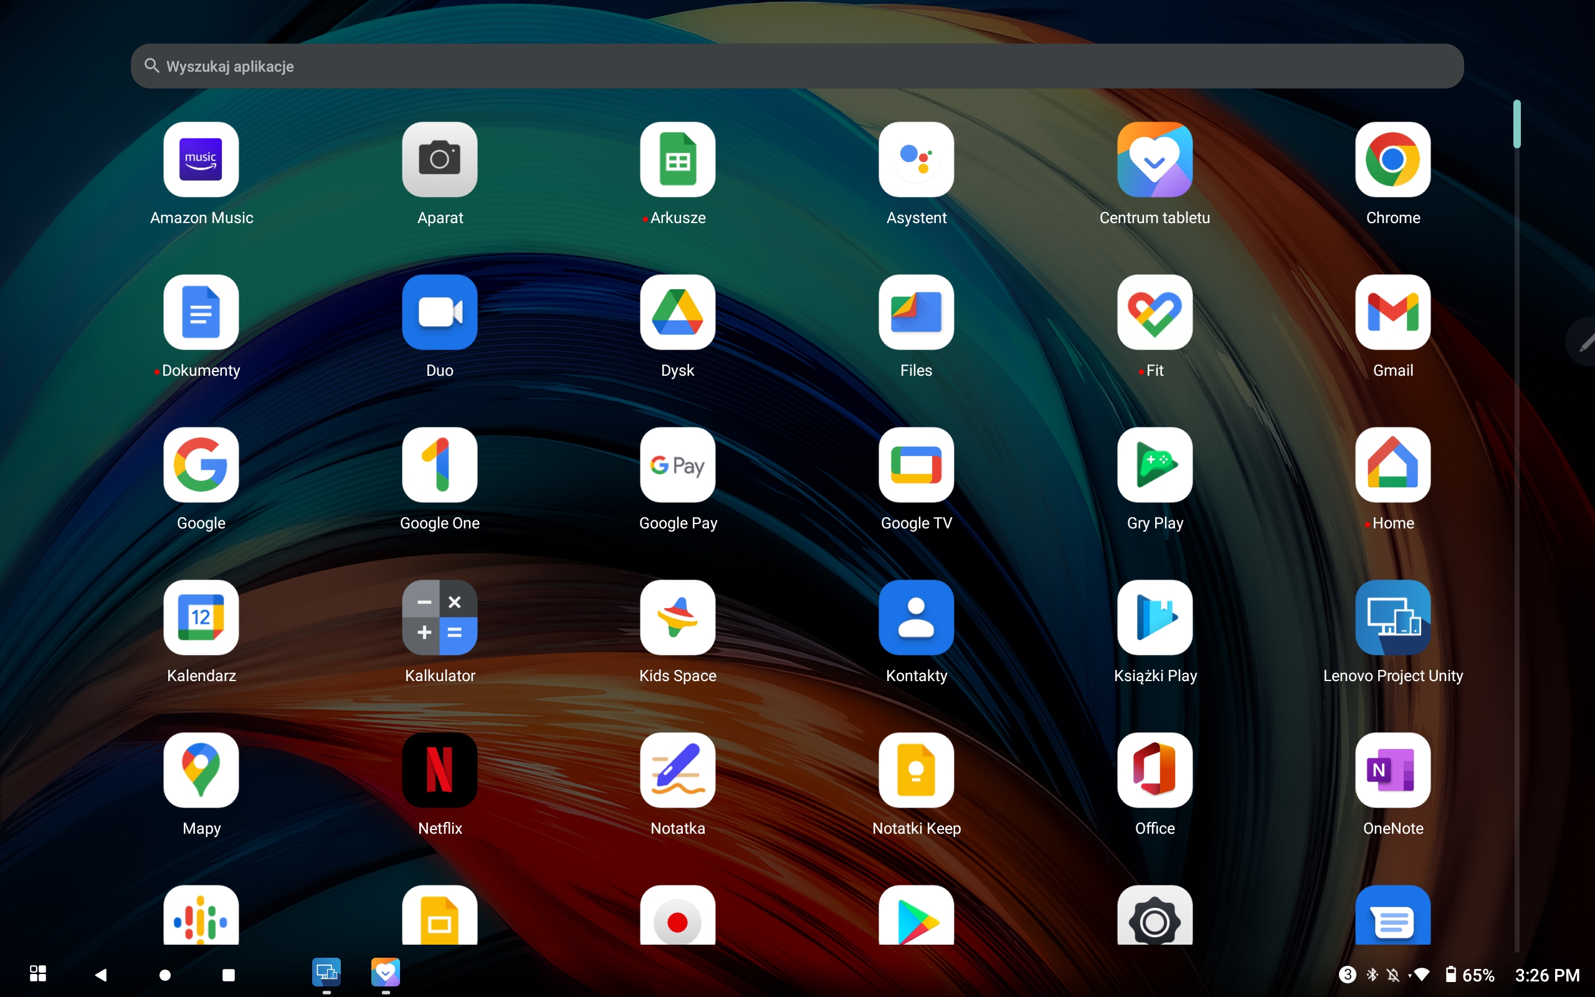Screen dimensions: 1595x997
Task: Open Lenovo Project Unity in the app grid
Action: pyautogui.click(x=1393, y=617)
